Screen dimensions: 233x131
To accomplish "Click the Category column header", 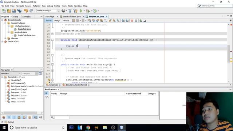I will [x=152, y=94].
